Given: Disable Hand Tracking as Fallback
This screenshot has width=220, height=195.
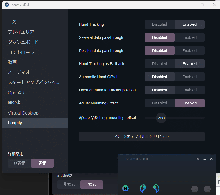Looking at the screenshot, I should (x=160, y=64).
